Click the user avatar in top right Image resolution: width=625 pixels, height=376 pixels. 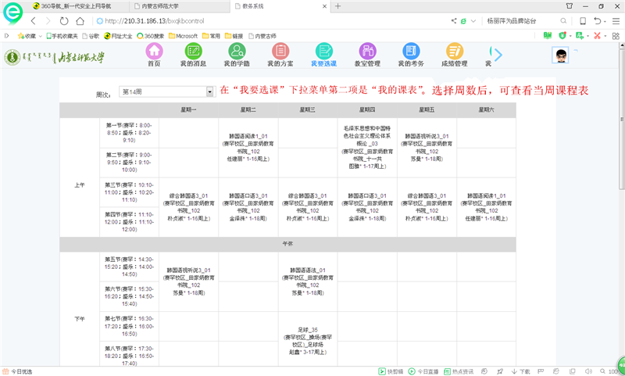[561, 56]
